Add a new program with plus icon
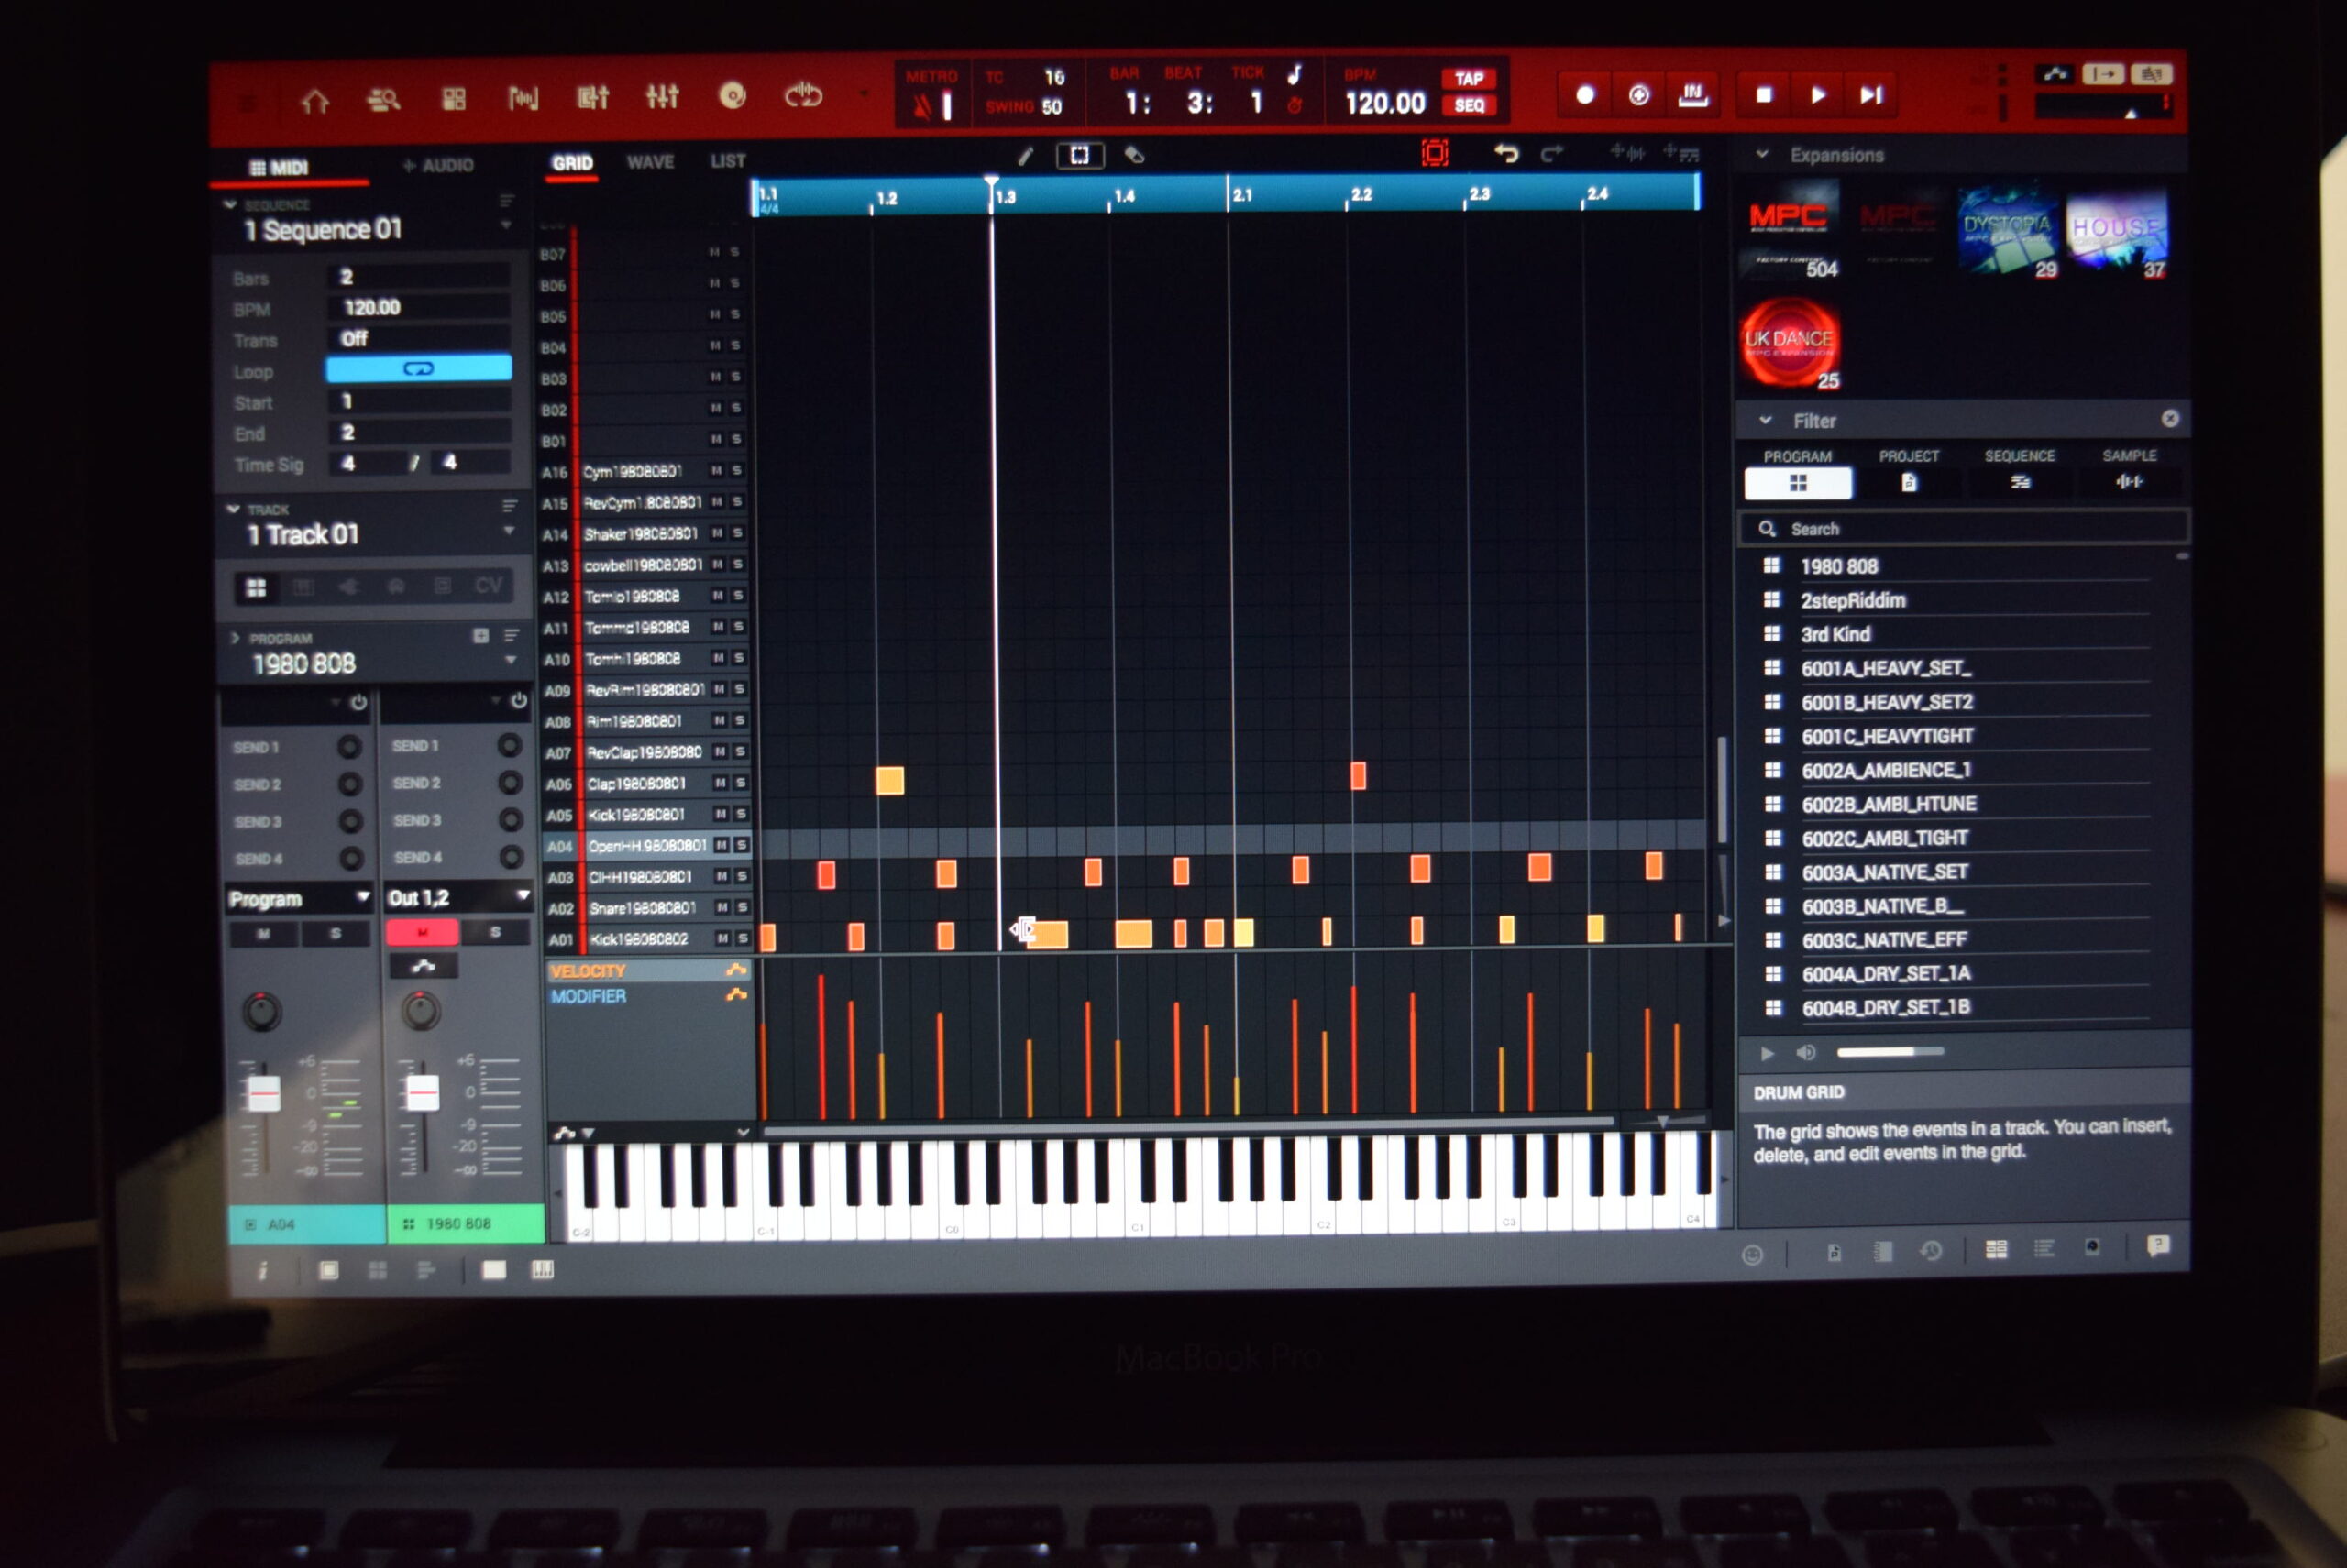2347x1568 pixels. pos(480,635)
